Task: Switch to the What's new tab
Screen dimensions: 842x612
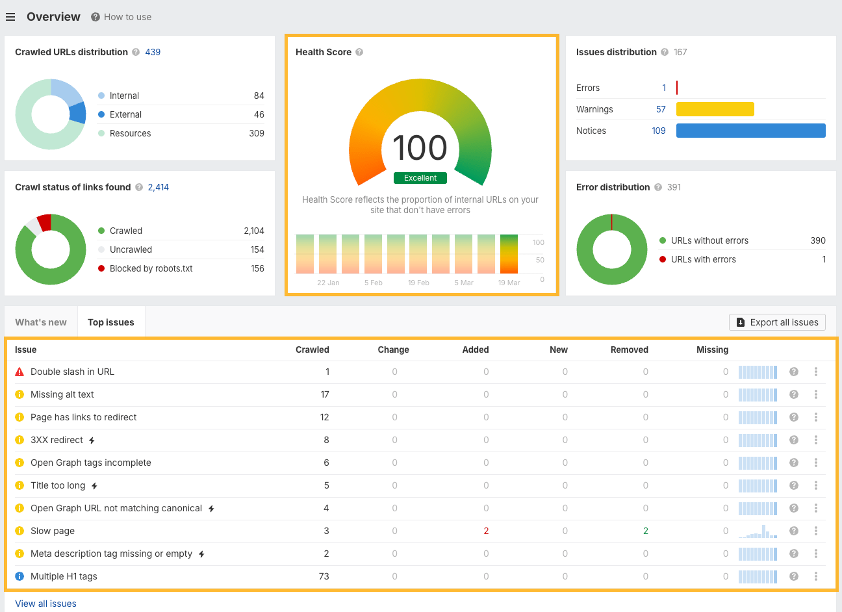Action: click(41, 322)
